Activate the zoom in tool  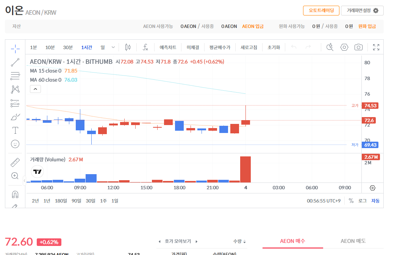click(15, 176)
